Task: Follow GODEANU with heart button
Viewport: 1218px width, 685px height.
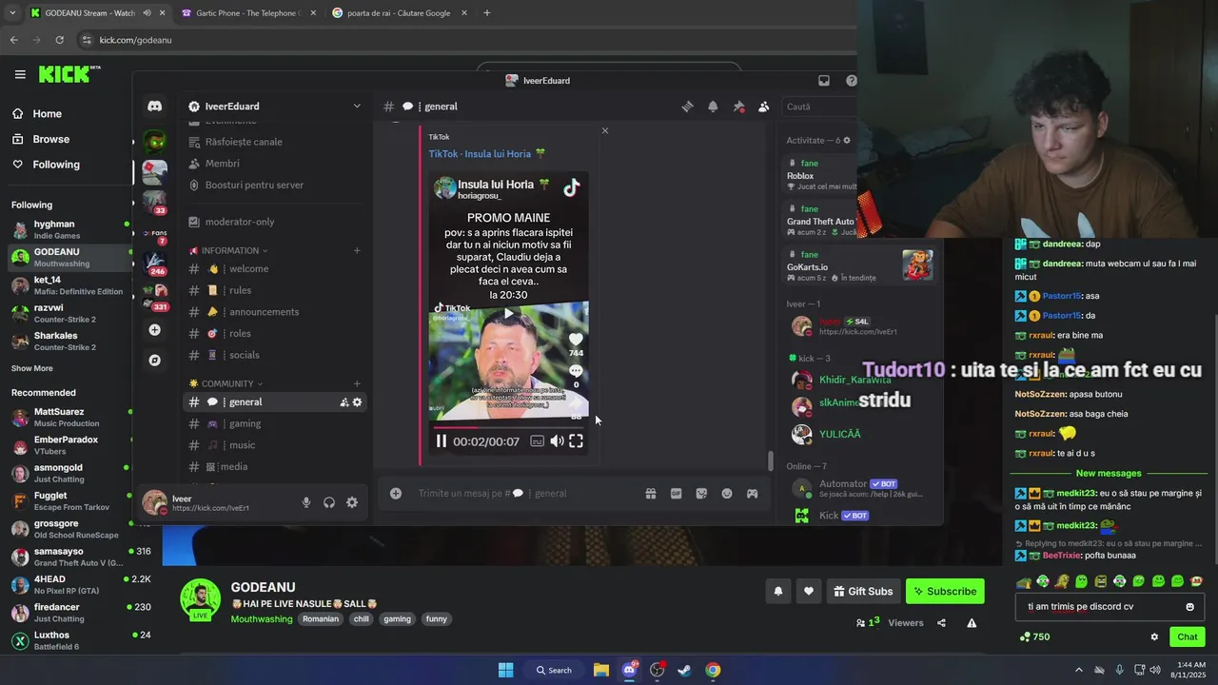Action: [x=809, y=591]
